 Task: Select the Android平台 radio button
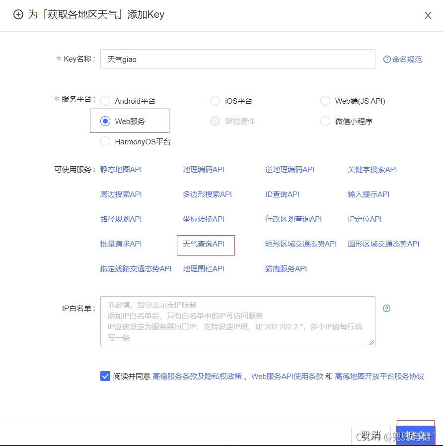(105, 101)
